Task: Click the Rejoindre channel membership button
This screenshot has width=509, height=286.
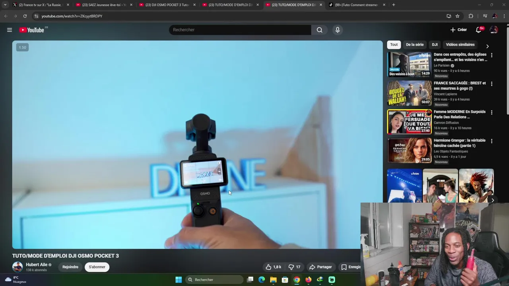Action: (x=70, y=267)
